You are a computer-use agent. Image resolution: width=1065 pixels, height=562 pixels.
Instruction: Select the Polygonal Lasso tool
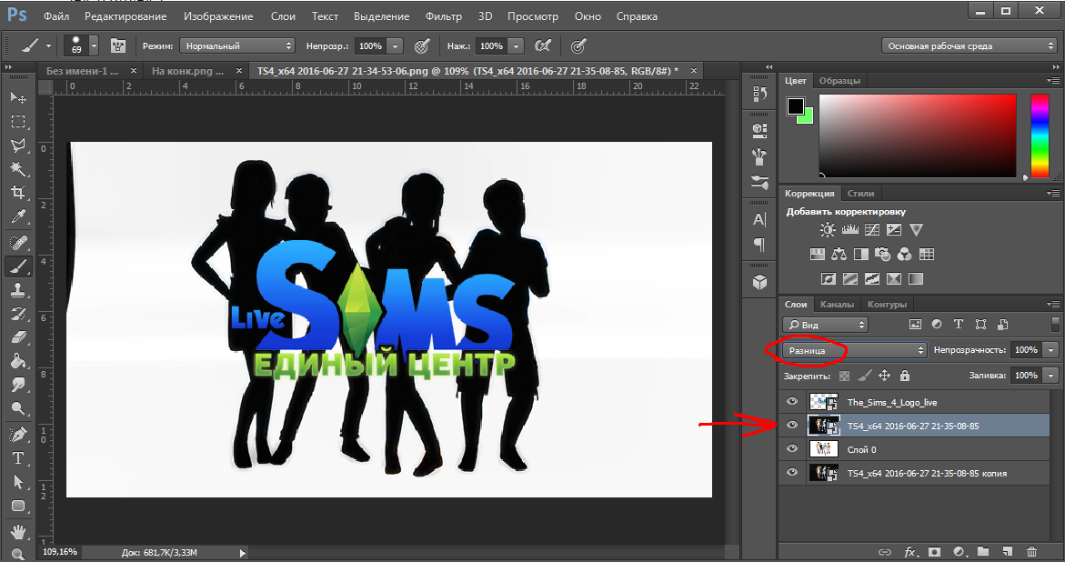tap(18, 146)
